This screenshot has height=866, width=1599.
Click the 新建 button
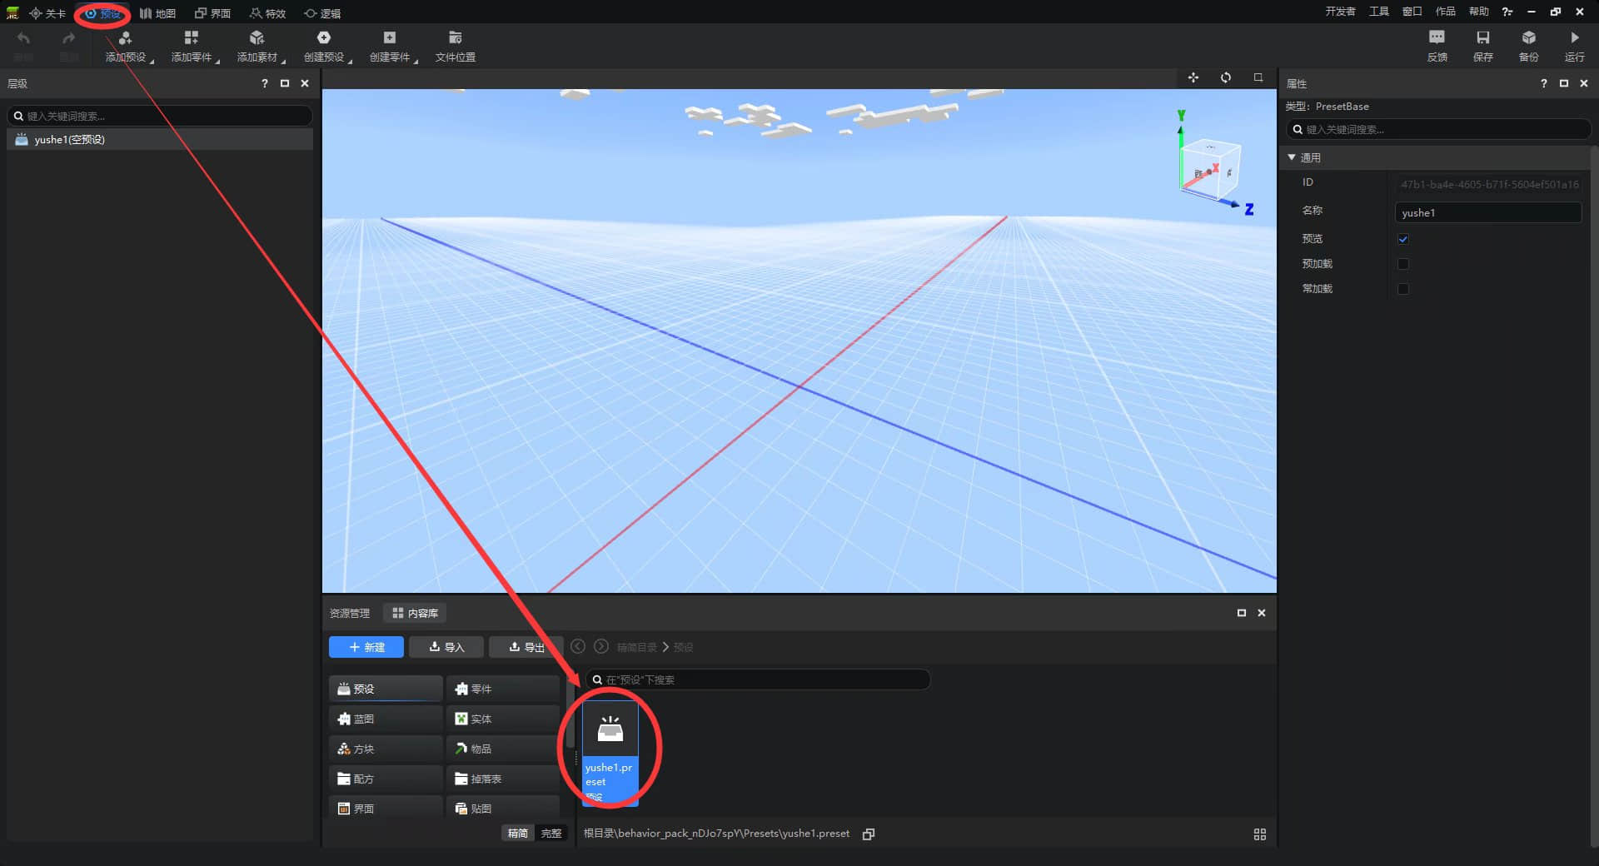[x=366, y=647]
